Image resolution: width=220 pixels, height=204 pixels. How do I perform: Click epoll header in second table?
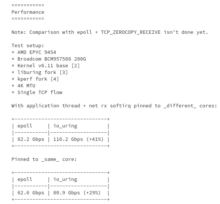[25, 179]
